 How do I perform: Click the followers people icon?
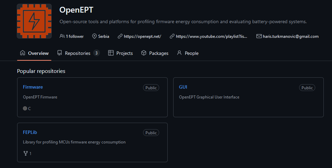tap(62, 36)
